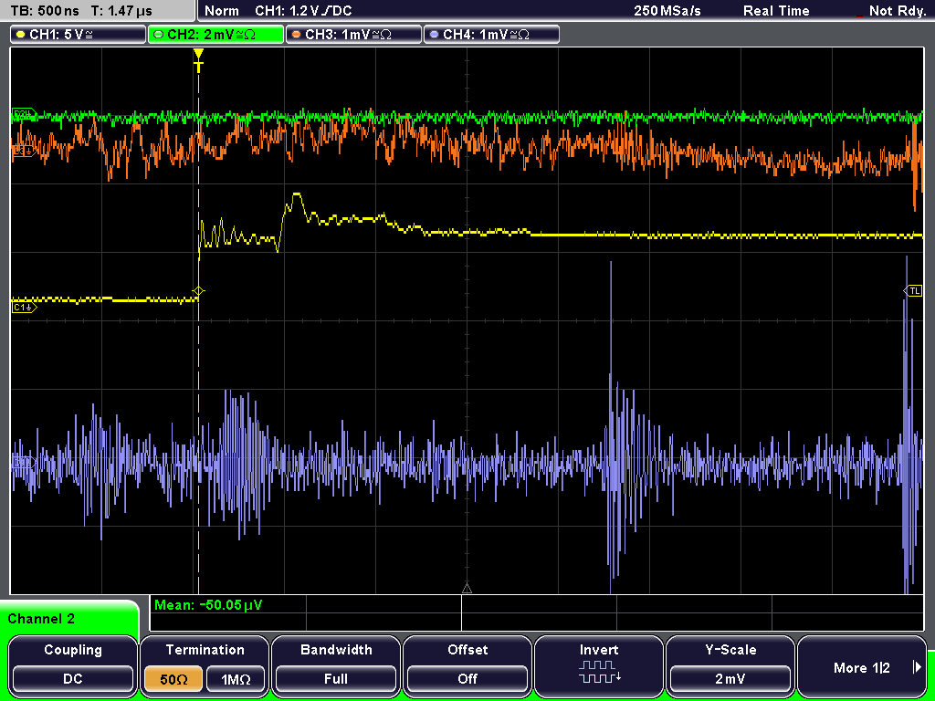The width and height of the screenshot is (935, 701).
Task: Click the TL trigger level marker
Action: coord(913,291)
